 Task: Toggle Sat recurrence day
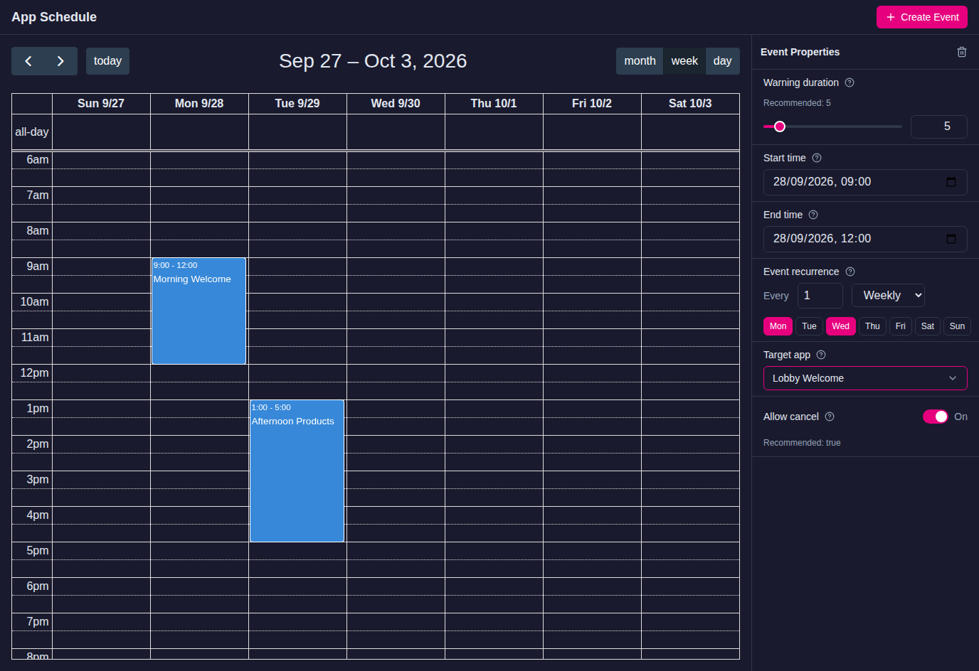928,326
